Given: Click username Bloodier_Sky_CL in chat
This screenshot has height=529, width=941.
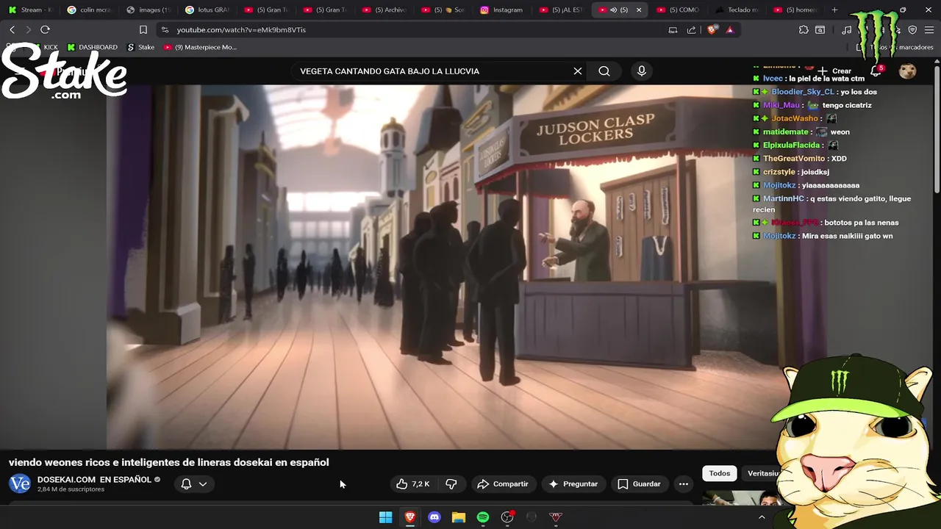Looking at the screenshot, I should point(803,92).
